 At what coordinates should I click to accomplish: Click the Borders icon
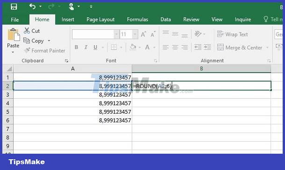tap(114, 48)
